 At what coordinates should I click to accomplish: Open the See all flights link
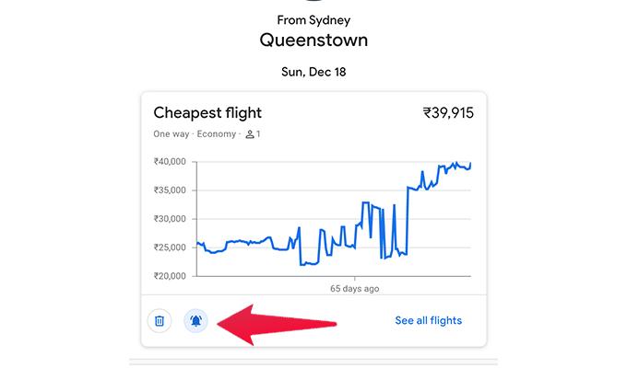[428, 320]
